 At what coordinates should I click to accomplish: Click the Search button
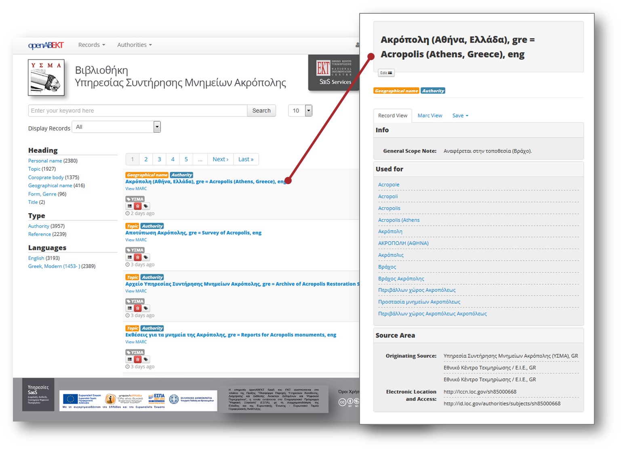(261, 111)
